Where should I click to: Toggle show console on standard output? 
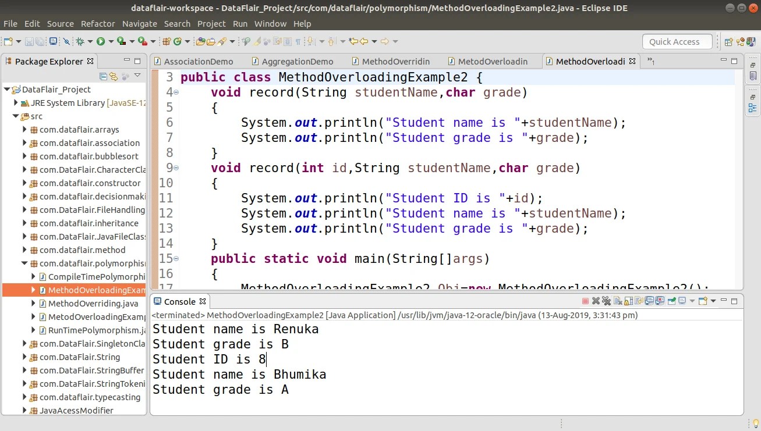(649, 301)
